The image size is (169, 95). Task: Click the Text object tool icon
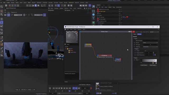coord(93,18)
